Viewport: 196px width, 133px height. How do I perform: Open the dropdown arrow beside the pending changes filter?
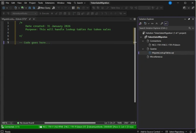click(149, 24)
